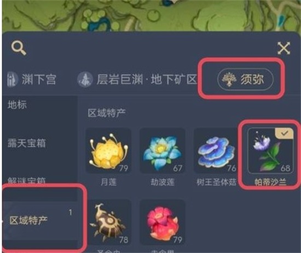This screenshot has width=301, height=253.
Task: Click the 渊下宫 region emblem icon
Action: point(12,79)
